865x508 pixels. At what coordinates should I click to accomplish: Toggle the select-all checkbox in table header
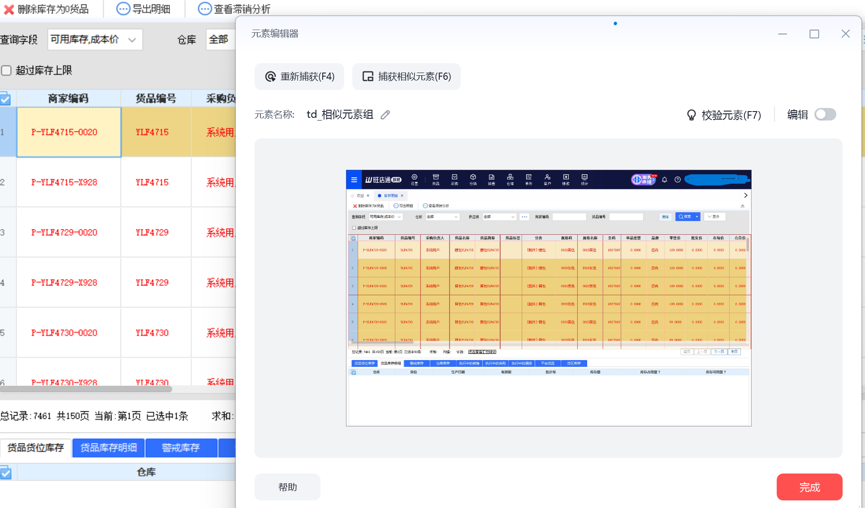(5, 99)
